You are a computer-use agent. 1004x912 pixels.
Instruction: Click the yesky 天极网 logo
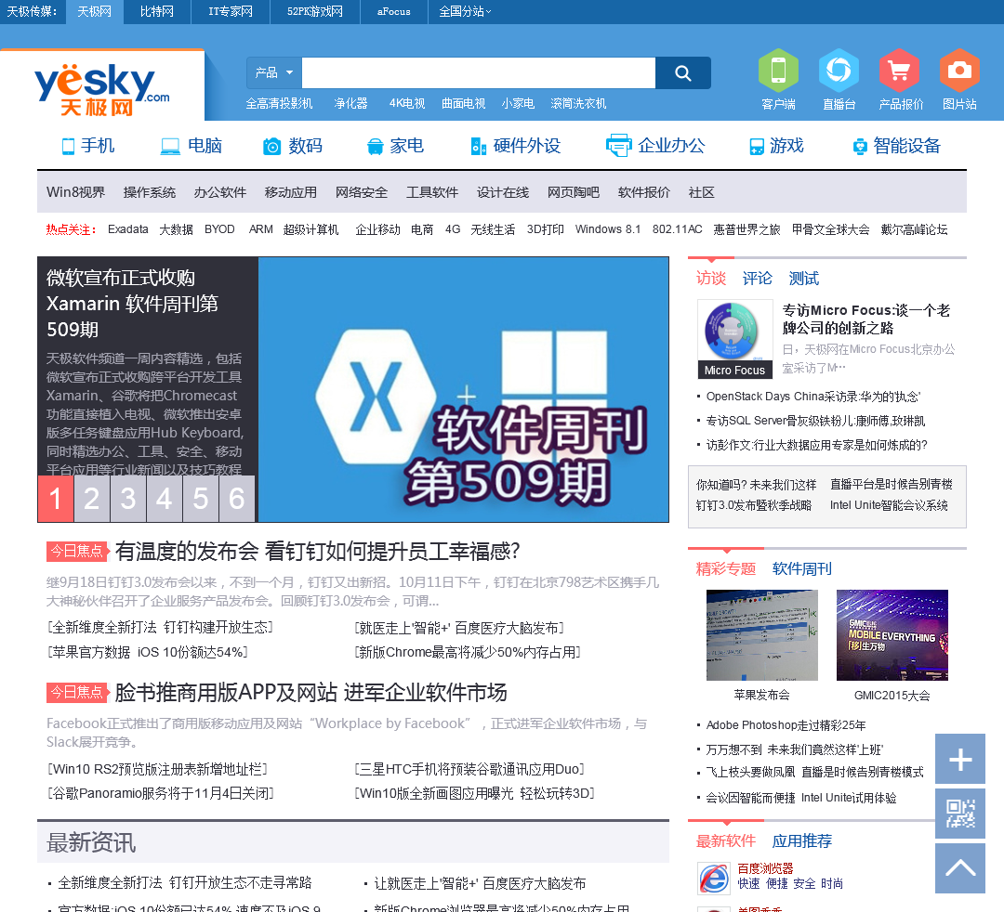pyautogui.click(x=102, y=89)
